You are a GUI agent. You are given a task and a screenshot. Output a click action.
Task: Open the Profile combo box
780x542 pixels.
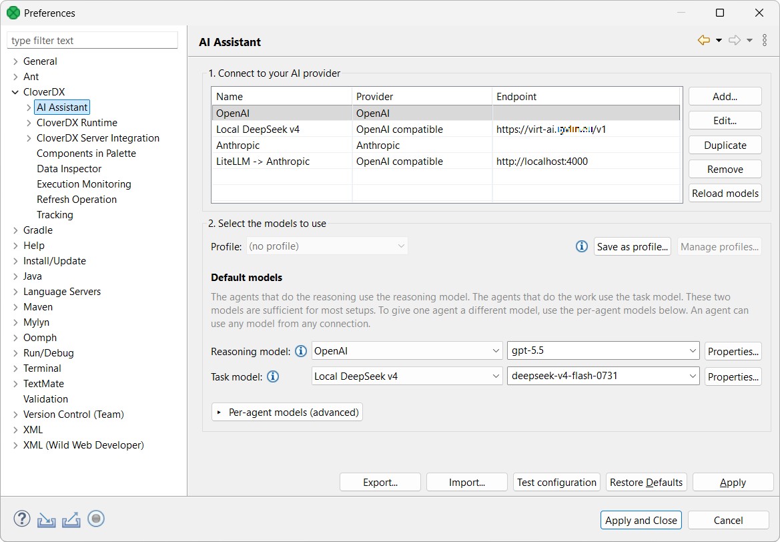327,246
